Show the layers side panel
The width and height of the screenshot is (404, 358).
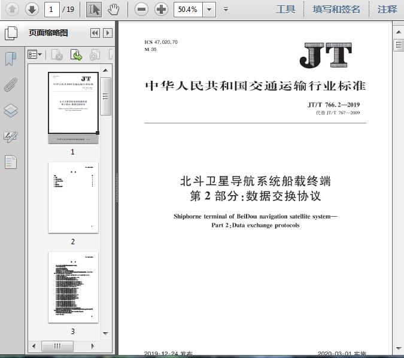click(11, 111)
